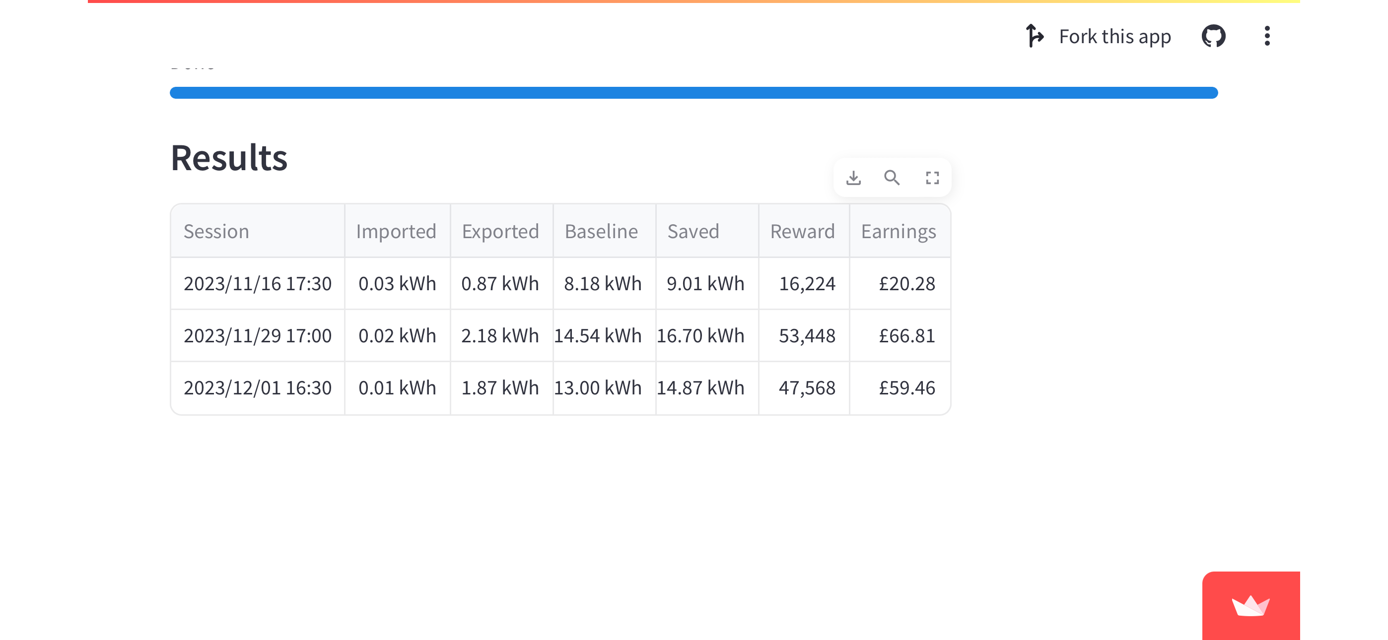Open the table search magnifier
Image resolution: width=1388 pixels, height=640 pixels.
892,178
